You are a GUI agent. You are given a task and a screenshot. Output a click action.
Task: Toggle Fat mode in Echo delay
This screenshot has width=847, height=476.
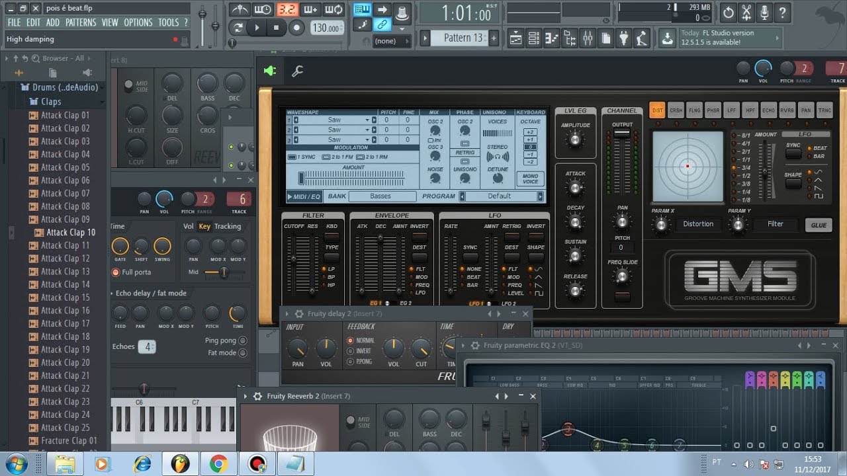pos(243,353)
